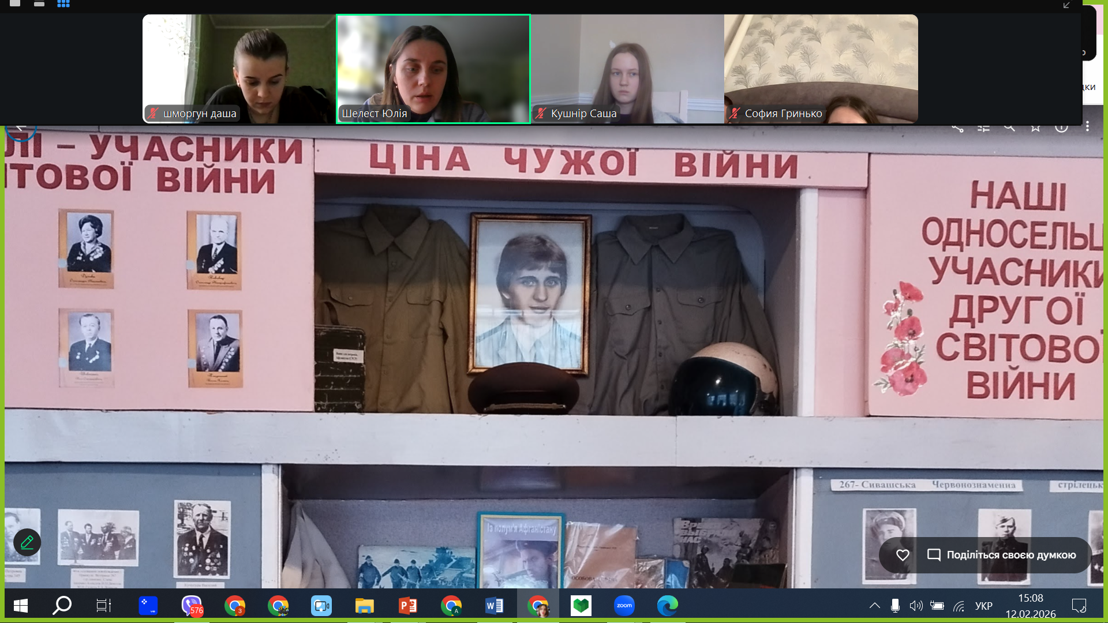Collapse the Zoom video panel
The height and width of the screenshot is (623, 1108).
click(1066, 5)
